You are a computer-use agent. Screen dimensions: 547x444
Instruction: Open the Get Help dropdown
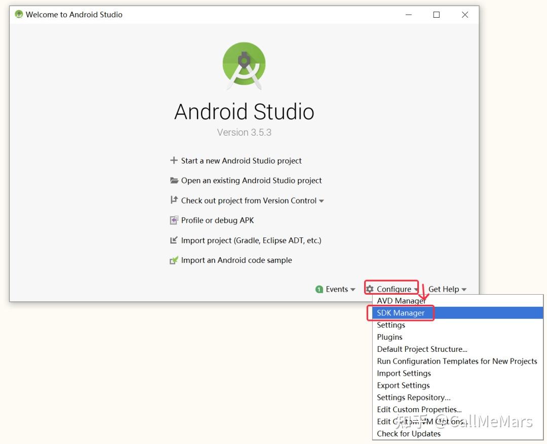point(447,290)
